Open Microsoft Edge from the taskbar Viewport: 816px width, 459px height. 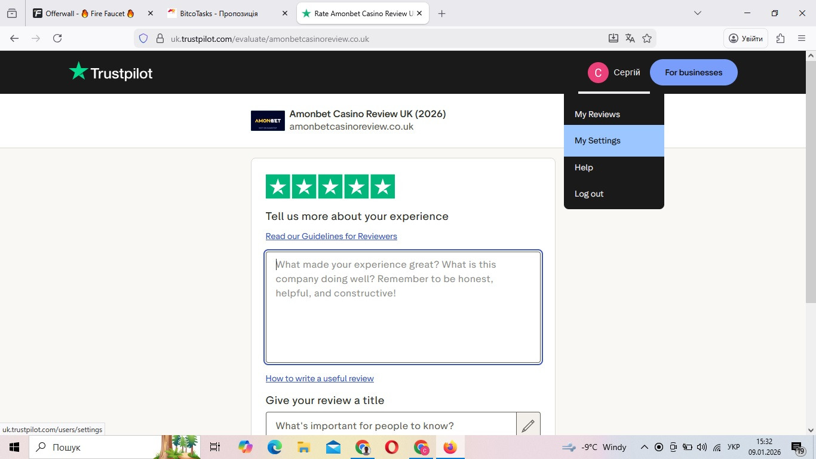pos(274,447)
